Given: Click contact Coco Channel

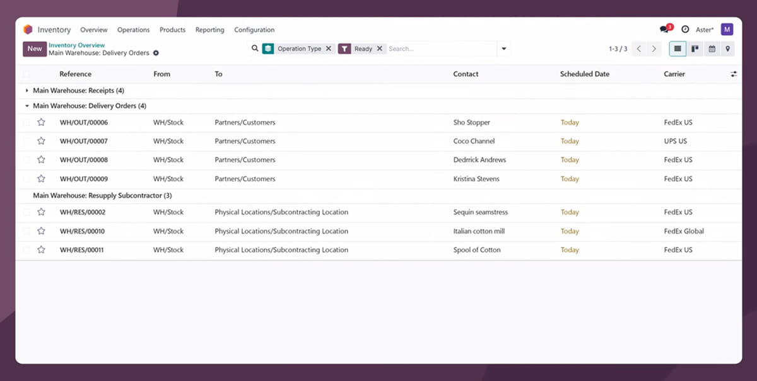Looking at the screenshot, I should pos(474,141).
